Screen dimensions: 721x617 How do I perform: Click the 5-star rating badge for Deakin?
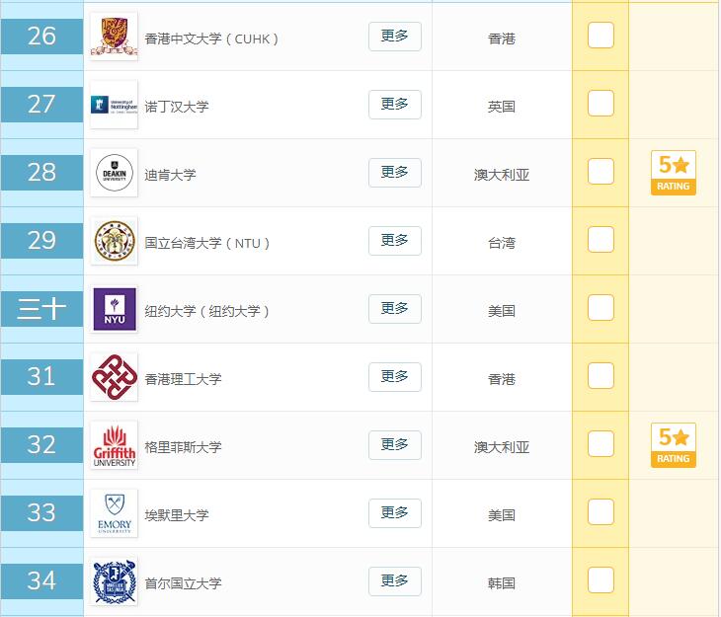coord(674,173)
